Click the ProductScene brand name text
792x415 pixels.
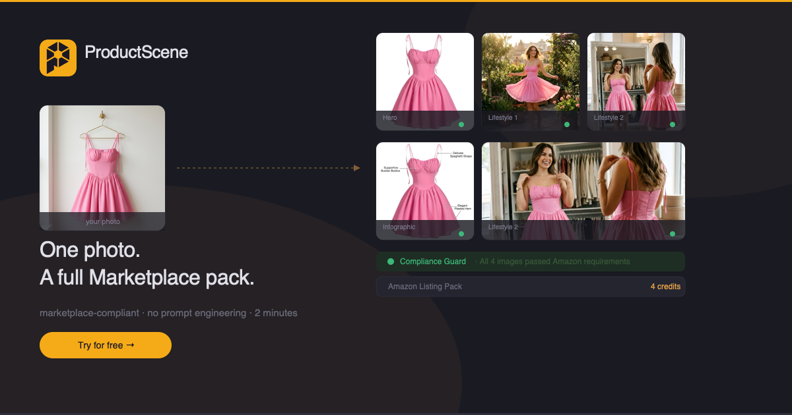point(137,52)
